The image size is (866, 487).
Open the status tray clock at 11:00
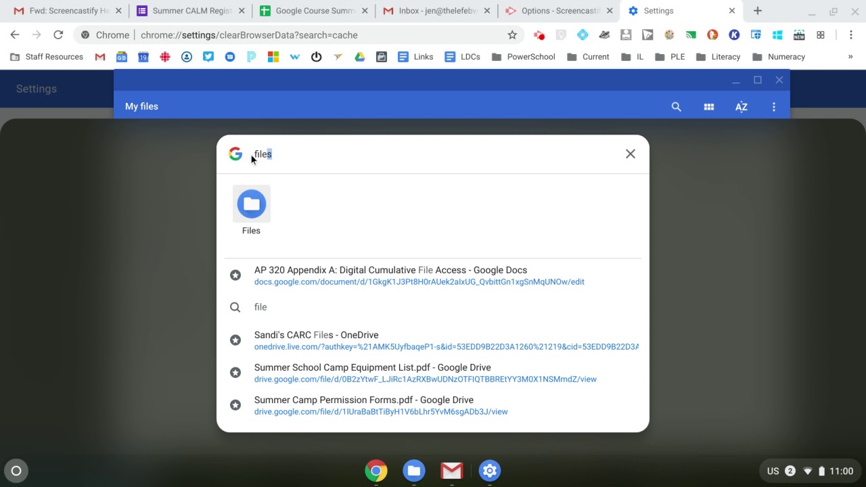pos(842,471)
